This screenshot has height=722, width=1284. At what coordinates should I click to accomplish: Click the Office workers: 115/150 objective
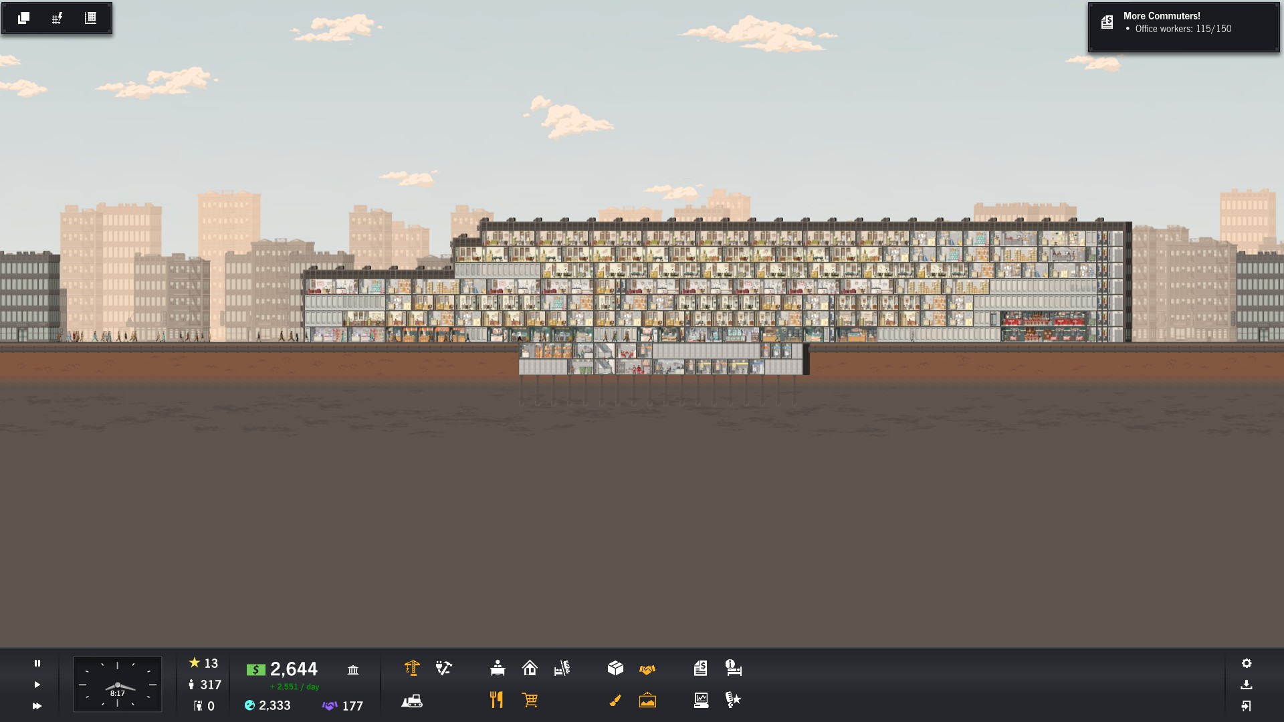1182,29
